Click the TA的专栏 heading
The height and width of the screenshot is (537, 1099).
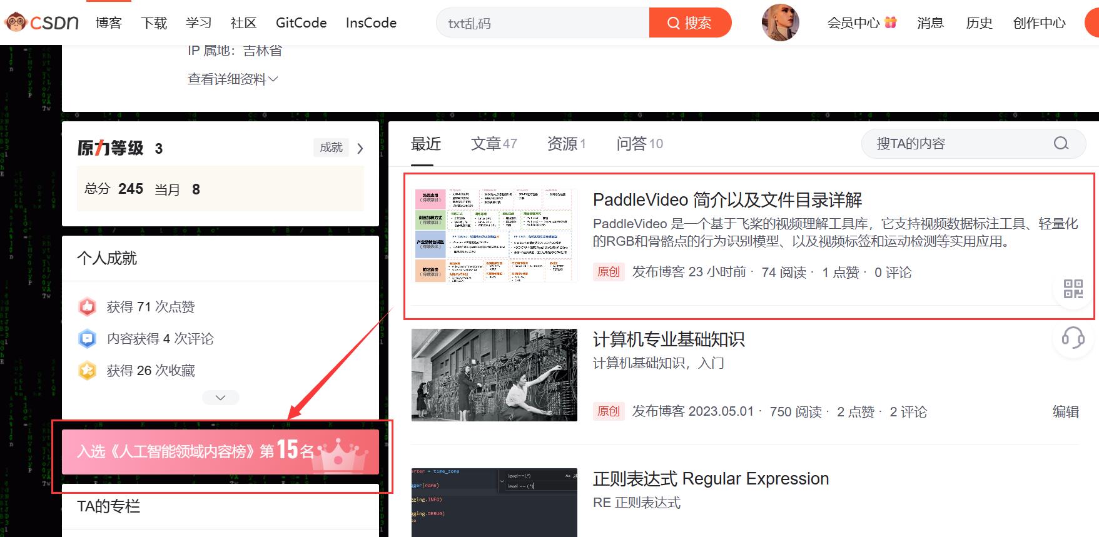coord(108,506)
